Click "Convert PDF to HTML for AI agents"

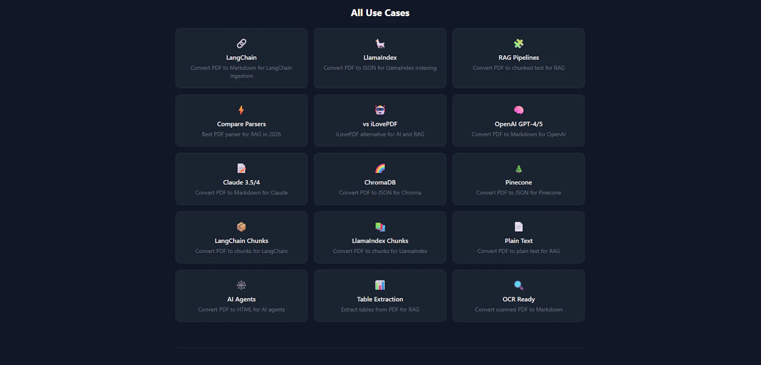point(242,310)
